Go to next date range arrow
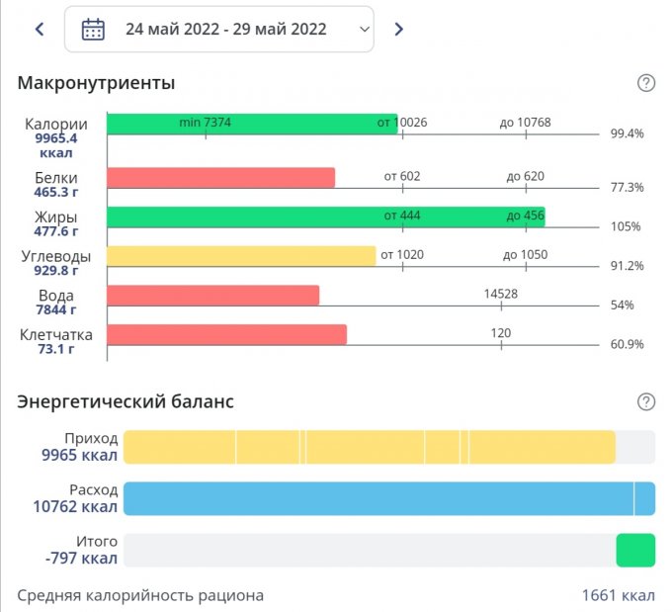The height and width of the screenshot is (612, 672). (x=398, y=30)
